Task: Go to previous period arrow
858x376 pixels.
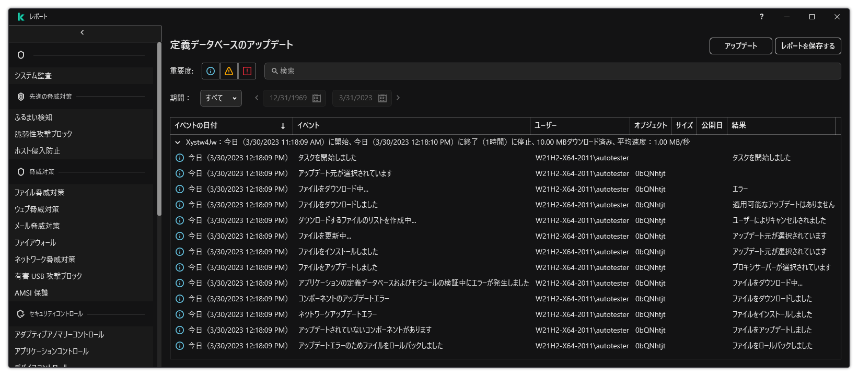Action: [x=257, y=98]
